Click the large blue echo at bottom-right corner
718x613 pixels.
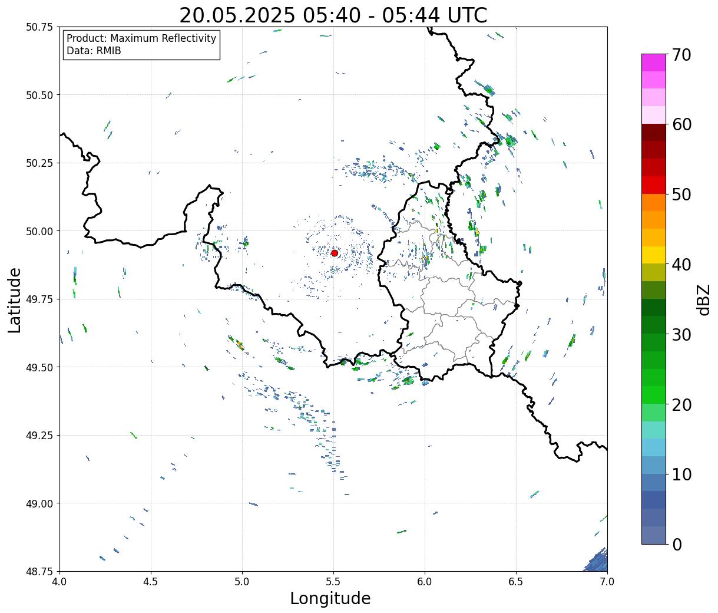[x=597, y=561]
